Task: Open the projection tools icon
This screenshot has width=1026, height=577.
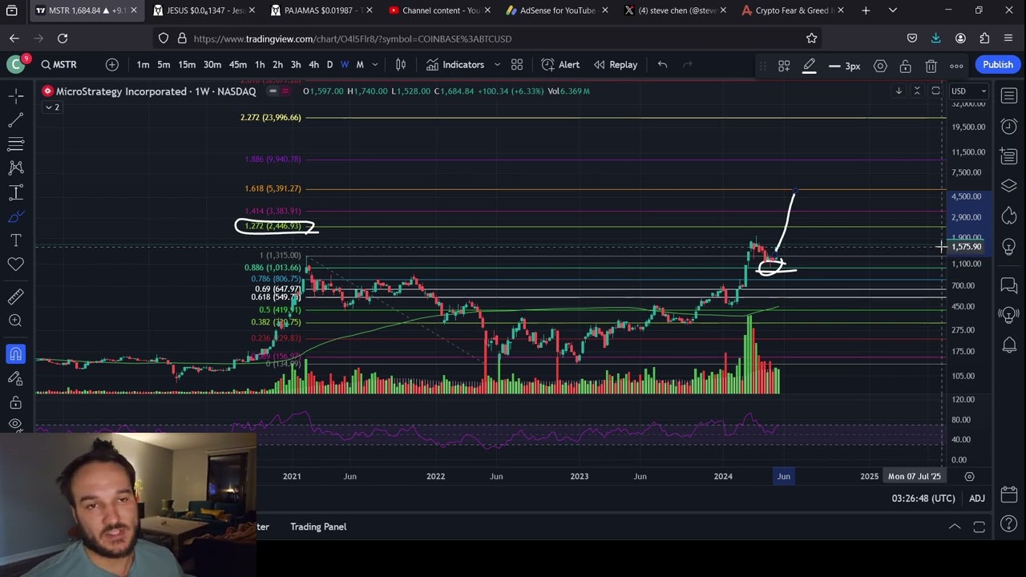Action: pos(15,192)
